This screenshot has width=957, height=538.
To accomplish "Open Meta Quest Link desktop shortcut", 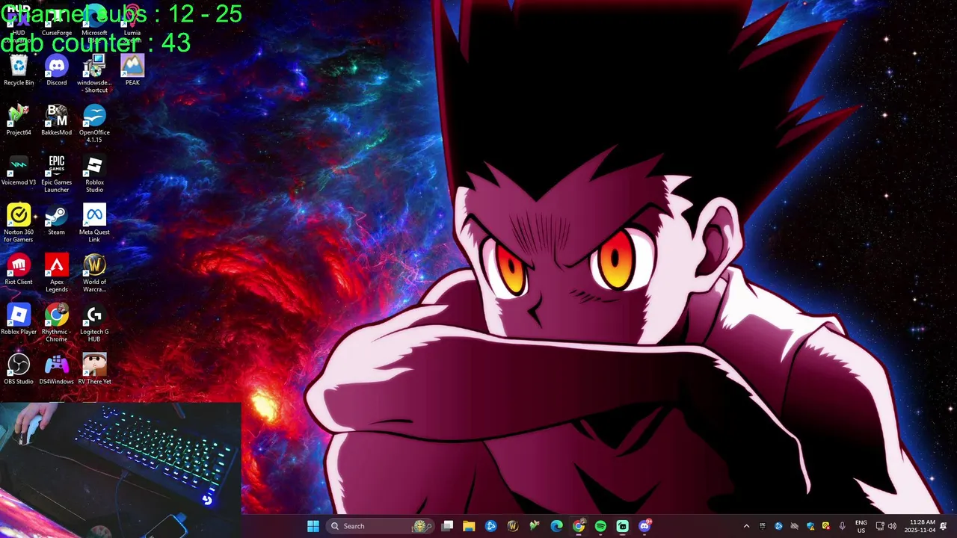I will click(94, 223).
